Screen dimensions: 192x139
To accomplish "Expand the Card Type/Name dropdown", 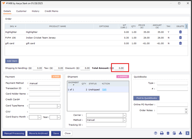I will click(58, 106).
